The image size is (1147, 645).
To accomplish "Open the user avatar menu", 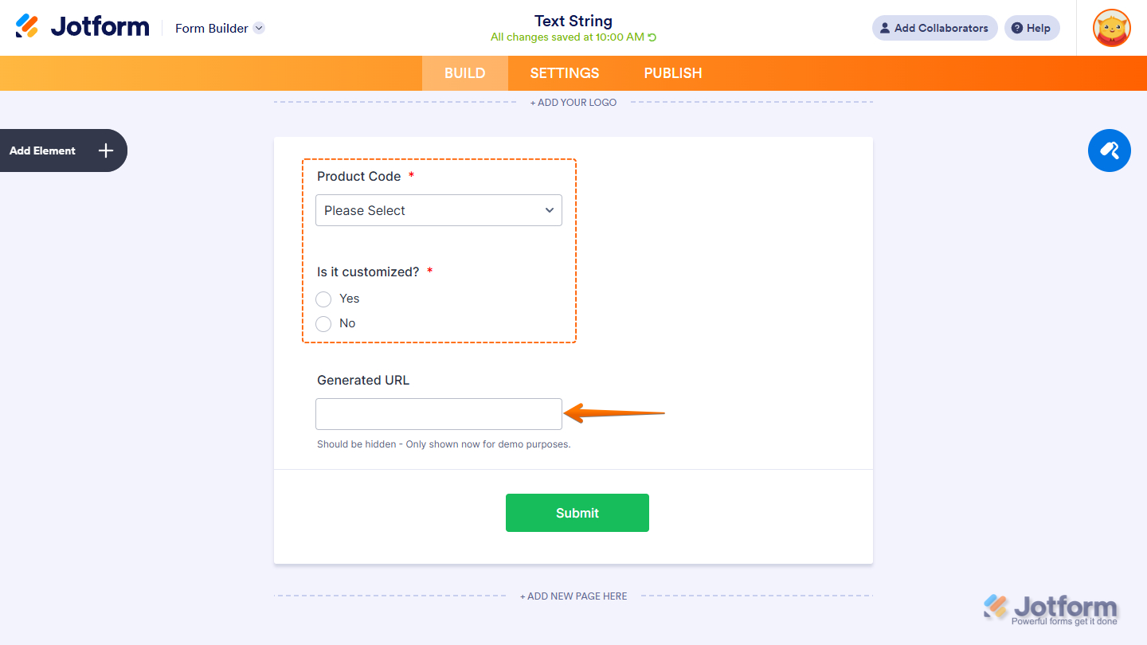I will pyautogui.click(x=1111, y=28).
